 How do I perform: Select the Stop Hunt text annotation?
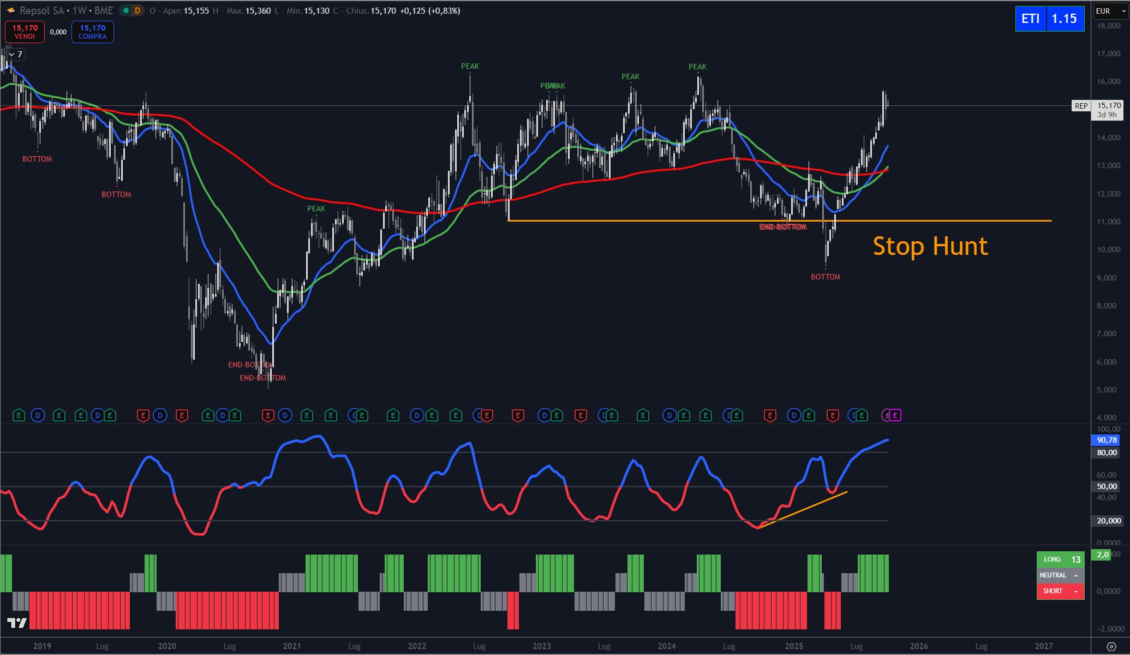point(930,246)
